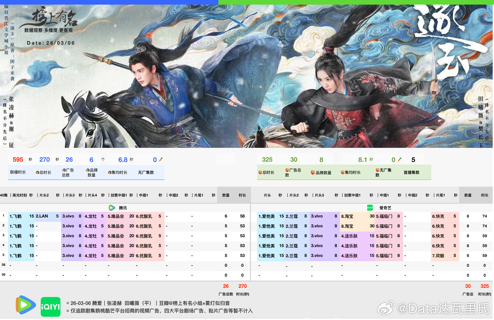Click the emoji icon before blue 广告总数 label
This screenshot has height=320, width=494.
pyautogui.click(x=64, y=170)
